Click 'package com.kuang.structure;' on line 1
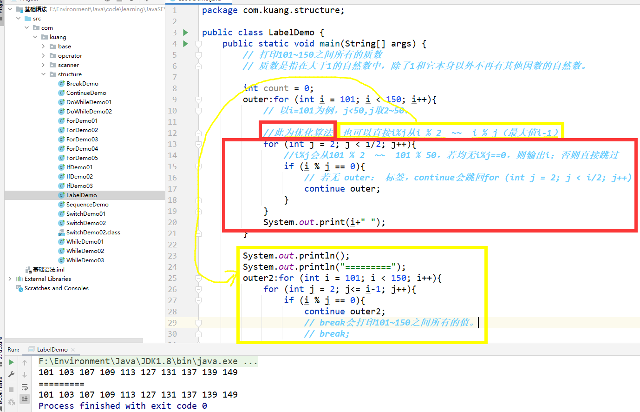640x412 pixels. (x=273, y=10)
